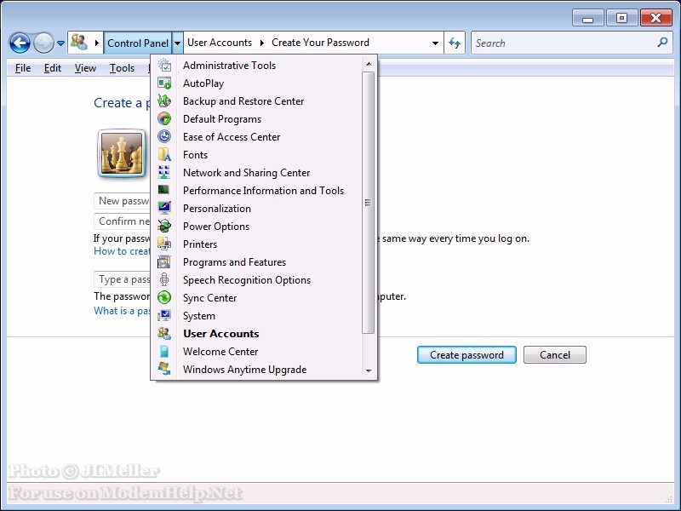Open the File menu

(x=23, y=68)
